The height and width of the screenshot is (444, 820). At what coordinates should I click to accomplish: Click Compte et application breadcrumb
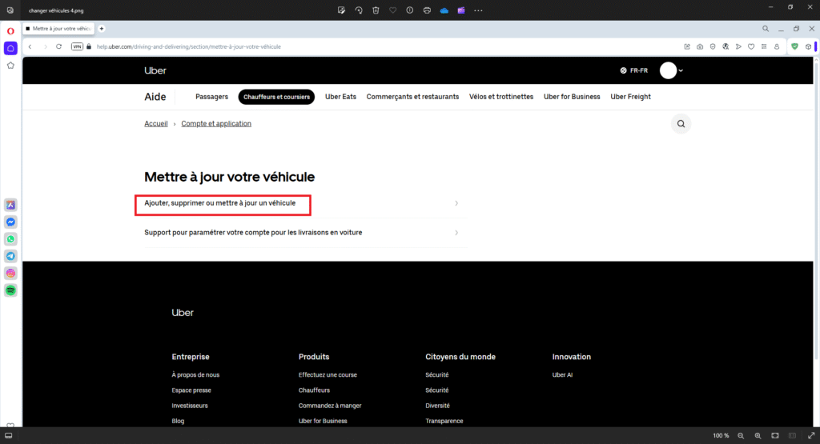point(216,124)
